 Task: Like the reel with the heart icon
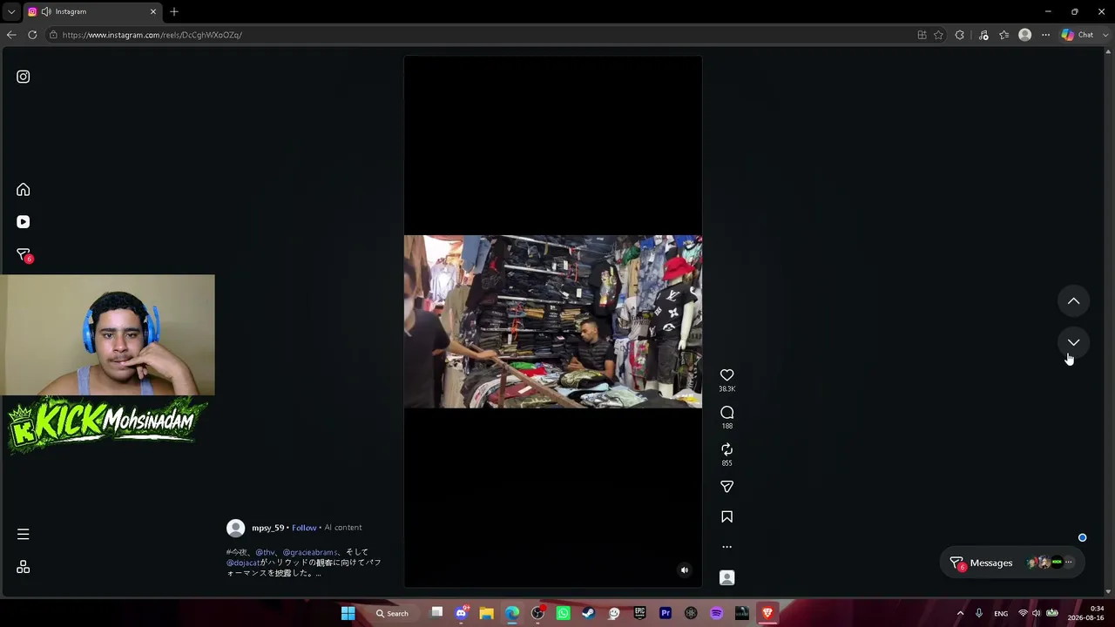(x=727, y=375)
